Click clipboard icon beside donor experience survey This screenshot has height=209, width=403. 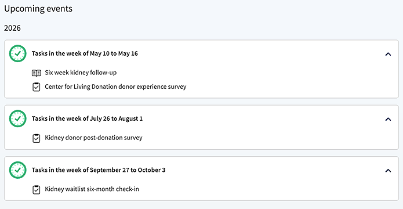(x=36, y=87)
